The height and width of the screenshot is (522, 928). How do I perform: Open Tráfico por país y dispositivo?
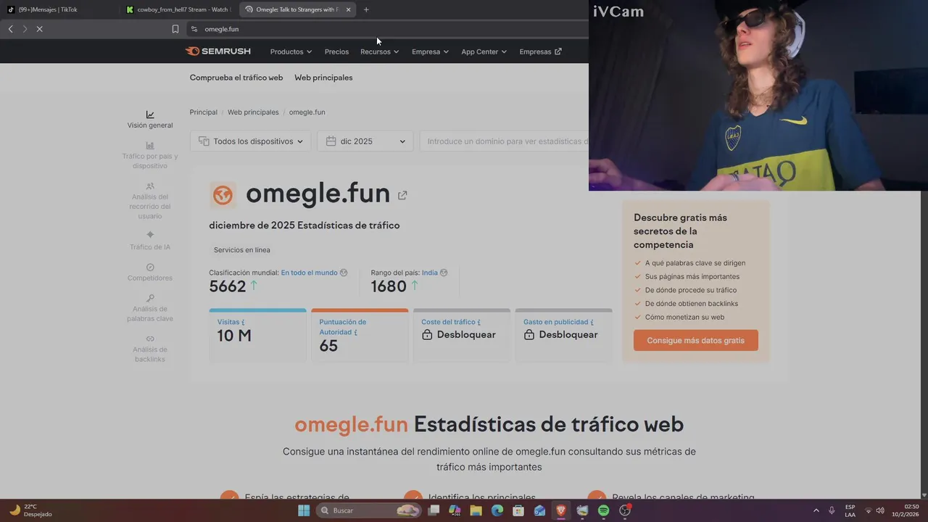(x=150, y=156)
